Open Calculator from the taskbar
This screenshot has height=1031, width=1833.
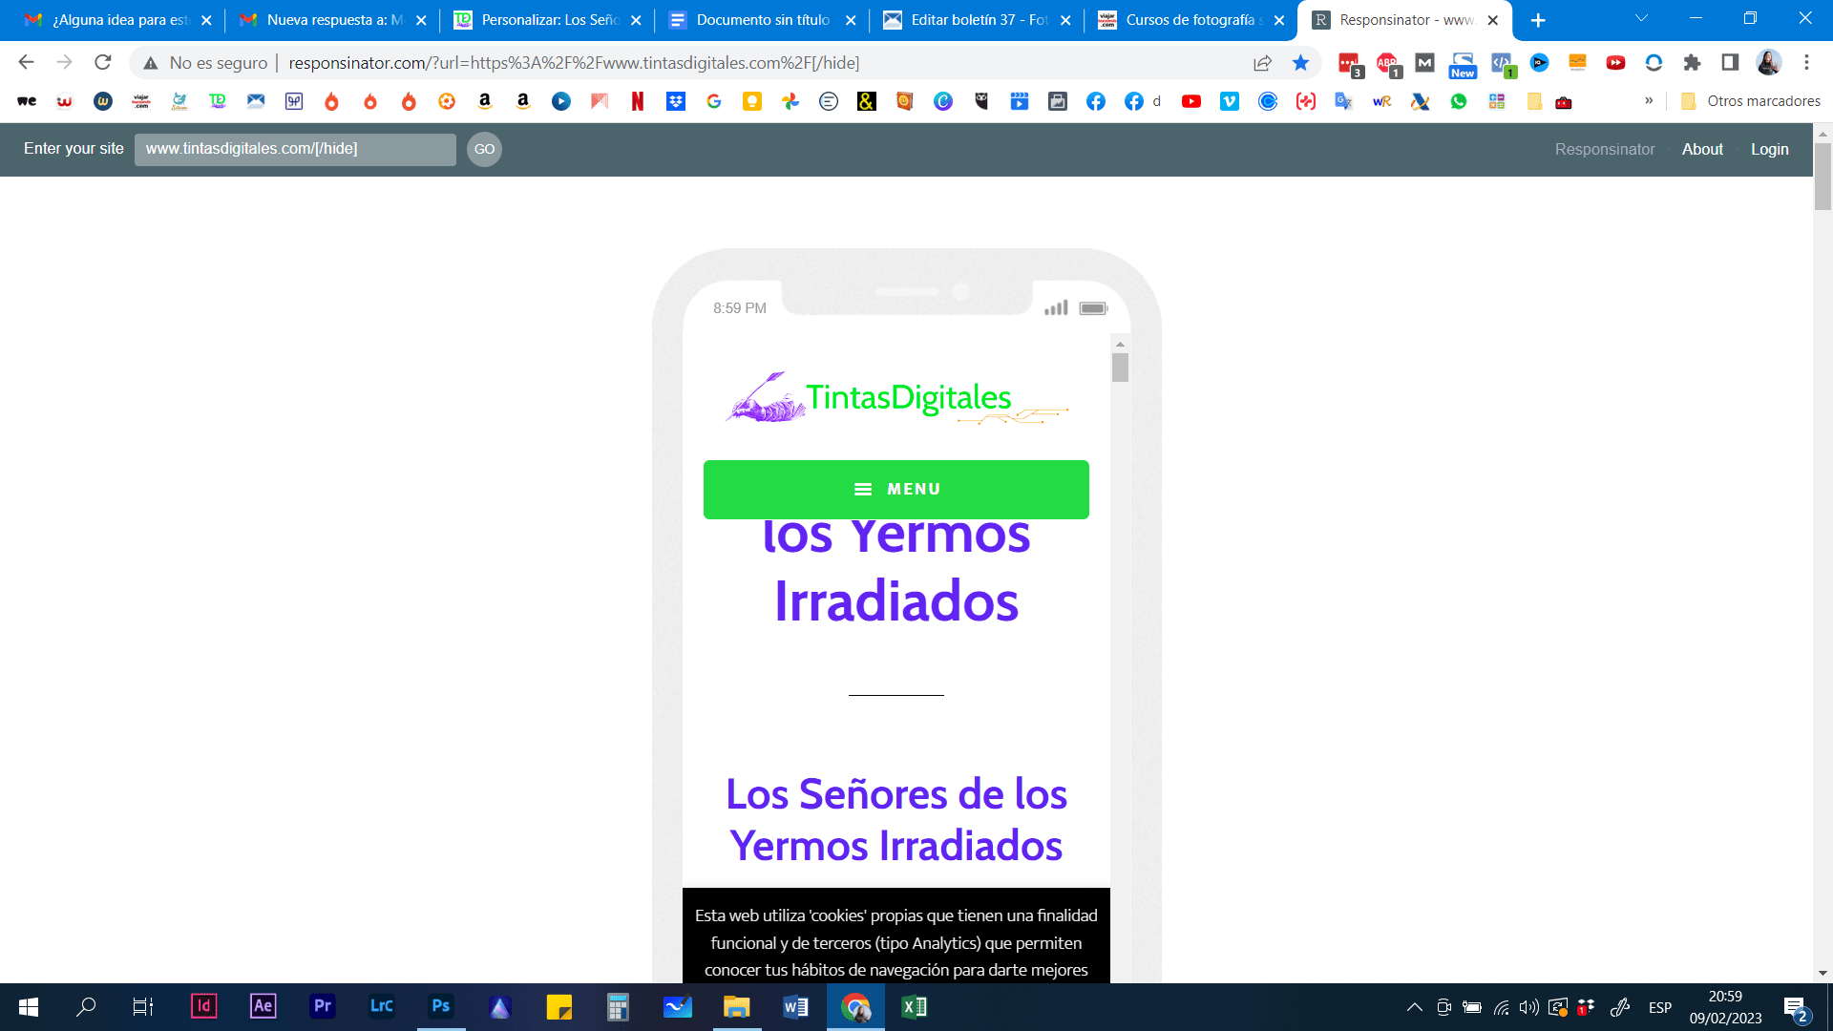point(618,1006)
